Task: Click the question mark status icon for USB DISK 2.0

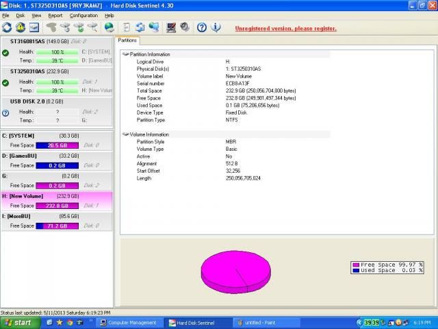Action: tap(5, 112)
